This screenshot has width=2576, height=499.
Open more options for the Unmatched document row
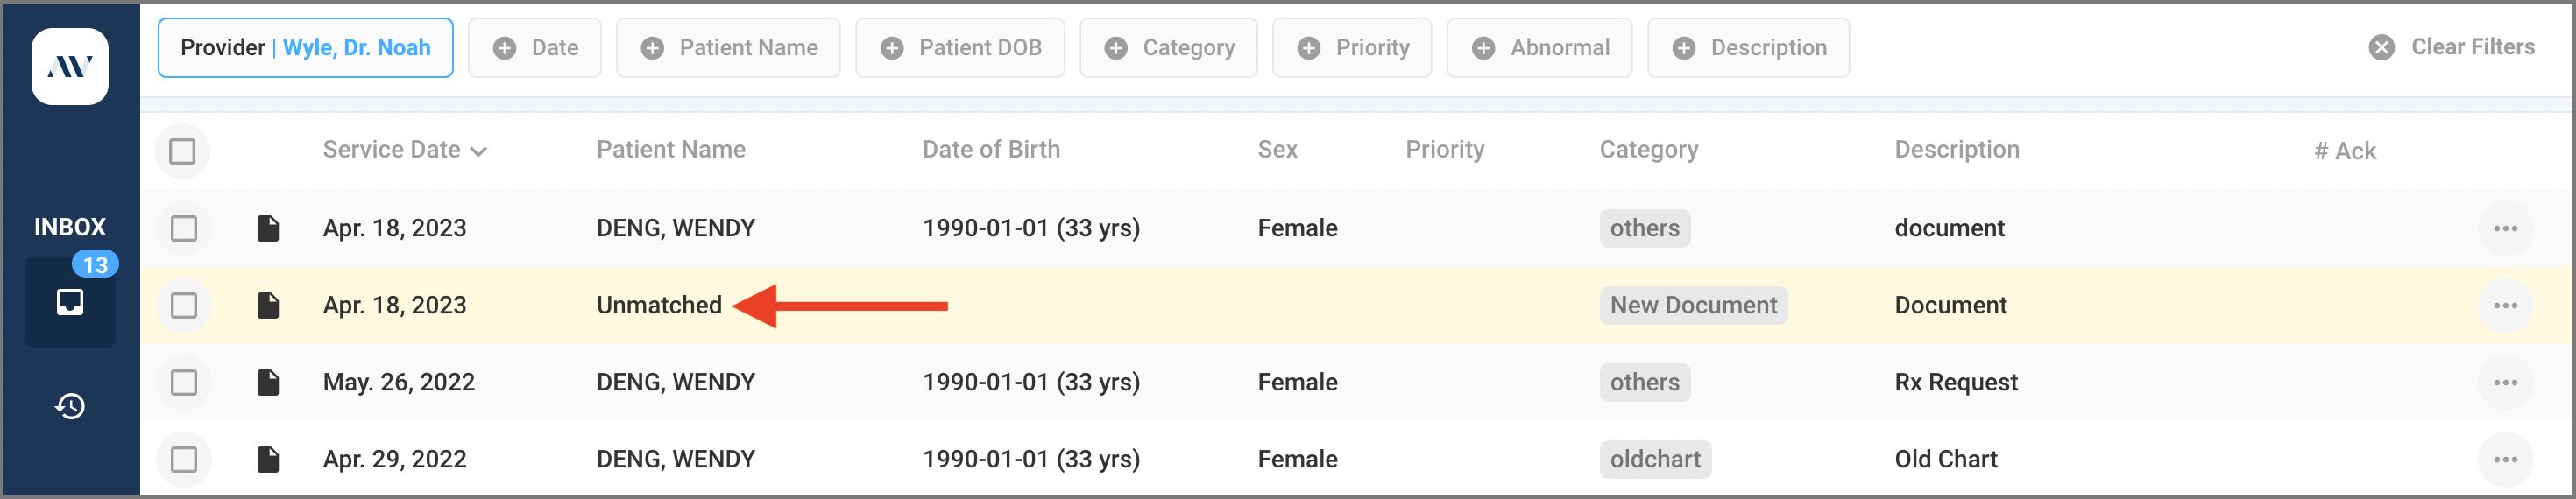click(2505, 305)
